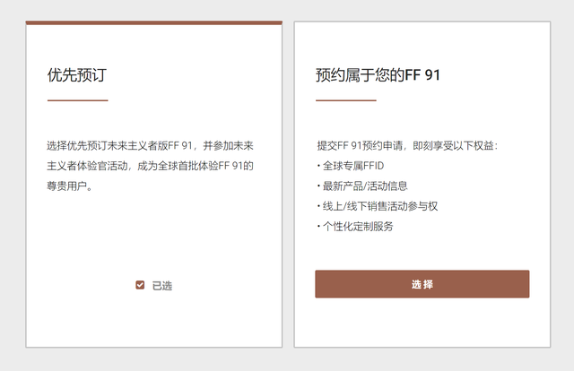The width and height of the screenshot is (574, 371).
Task: Click the 个性化定制服务 bullet item
Action: tap(355, 226)
